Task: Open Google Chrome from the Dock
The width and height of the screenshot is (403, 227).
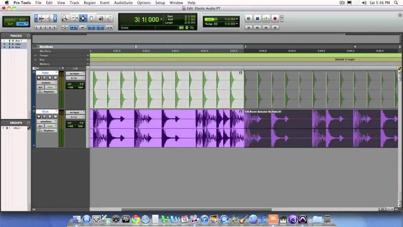Action: point(136,219)
